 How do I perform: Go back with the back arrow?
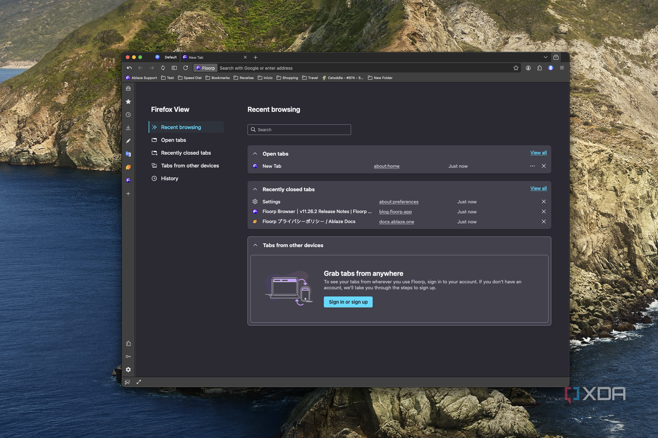(140, 68)
